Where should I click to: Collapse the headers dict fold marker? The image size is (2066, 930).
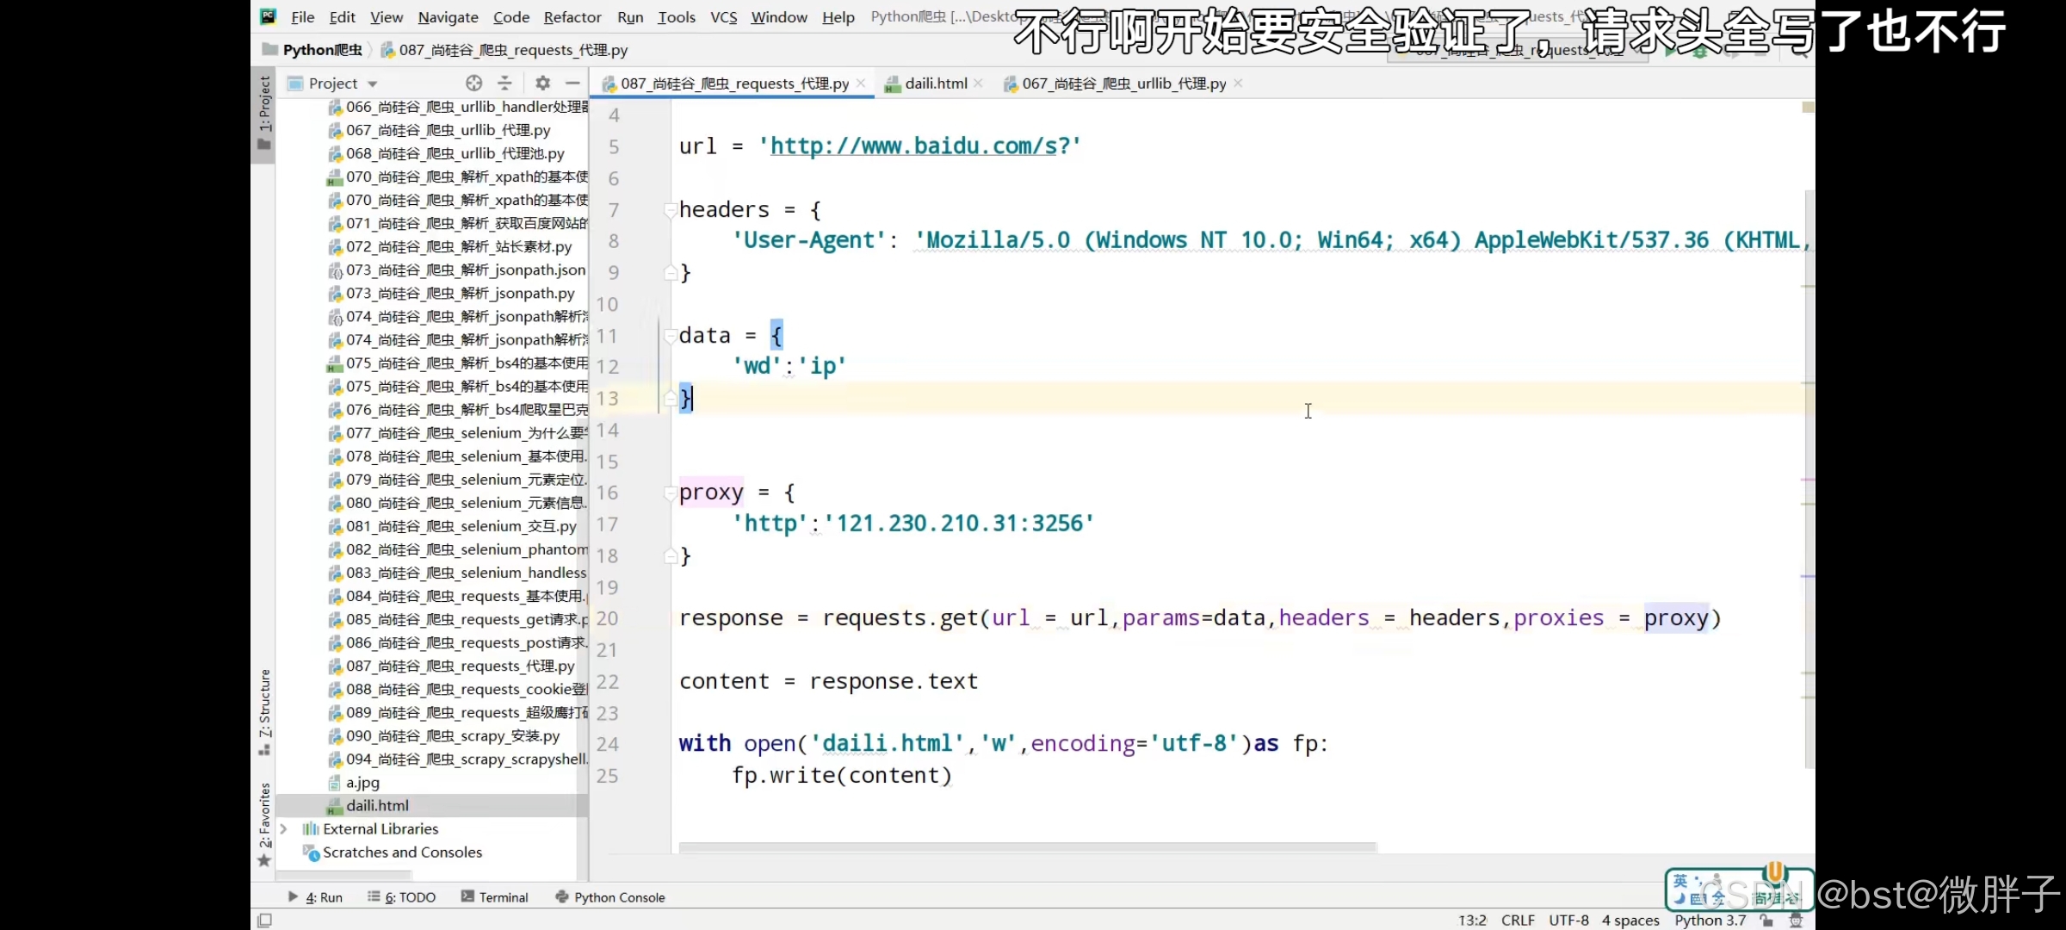[x=670, y=210]
